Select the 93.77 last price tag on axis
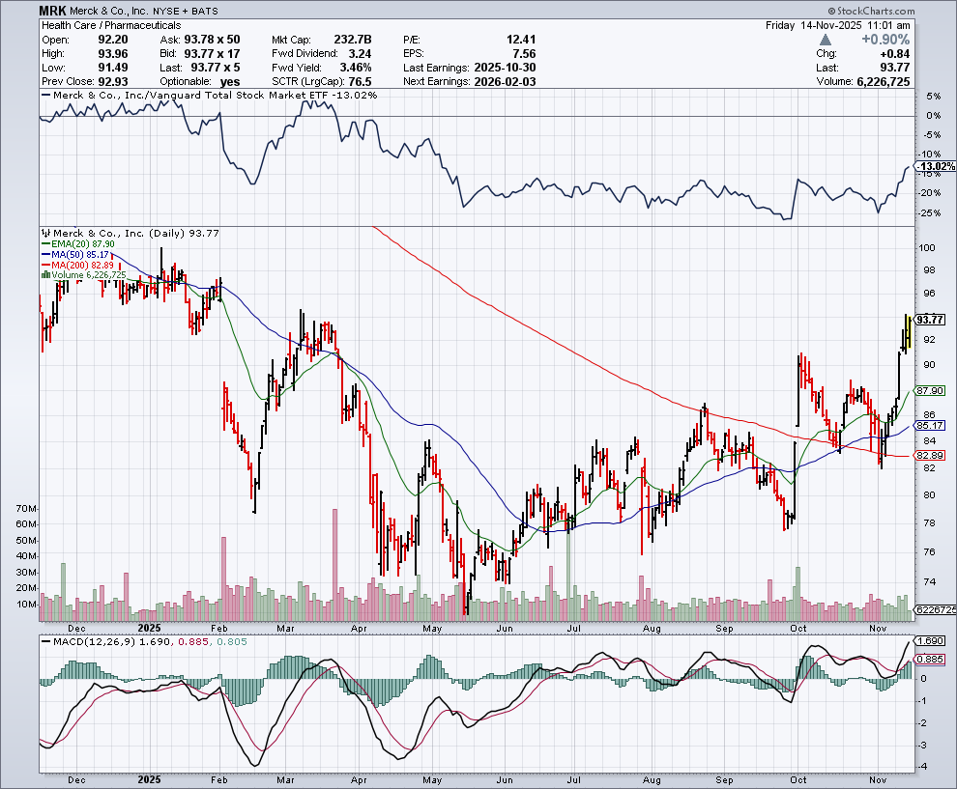The width and height of the screenshot is (957, 789). [929, 320]
